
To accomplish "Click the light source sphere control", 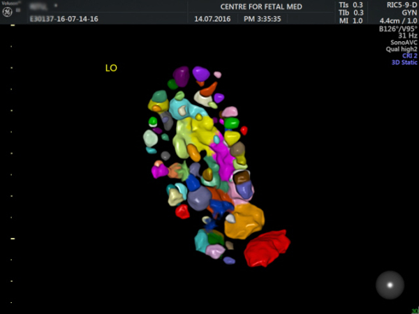I will tap(390, 285).
